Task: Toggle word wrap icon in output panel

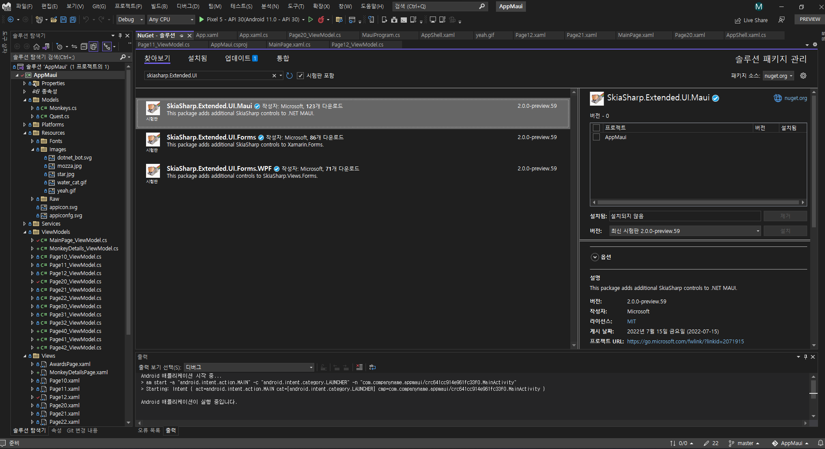Action: (373, 367)
